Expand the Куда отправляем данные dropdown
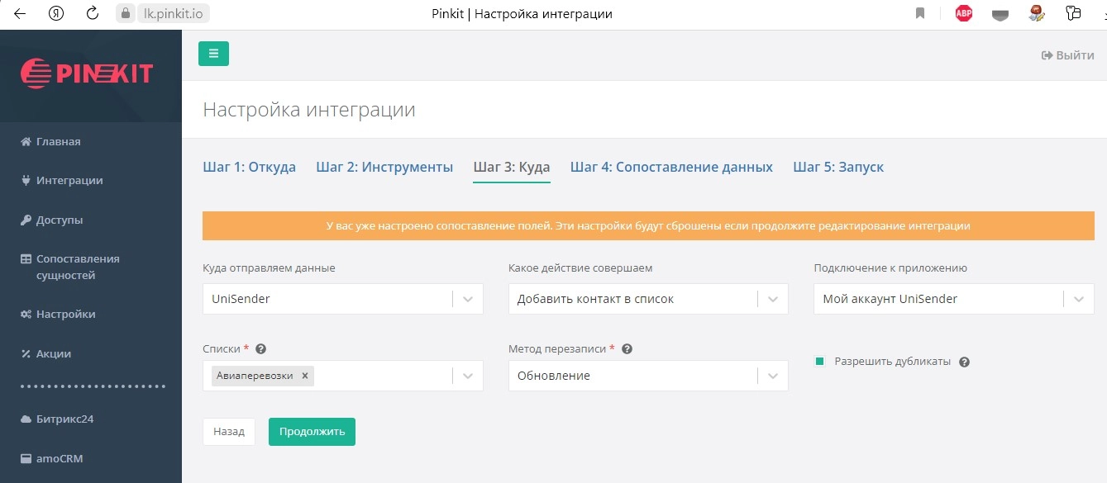Viewport: 1107px width, 483px height. [467, 299]
